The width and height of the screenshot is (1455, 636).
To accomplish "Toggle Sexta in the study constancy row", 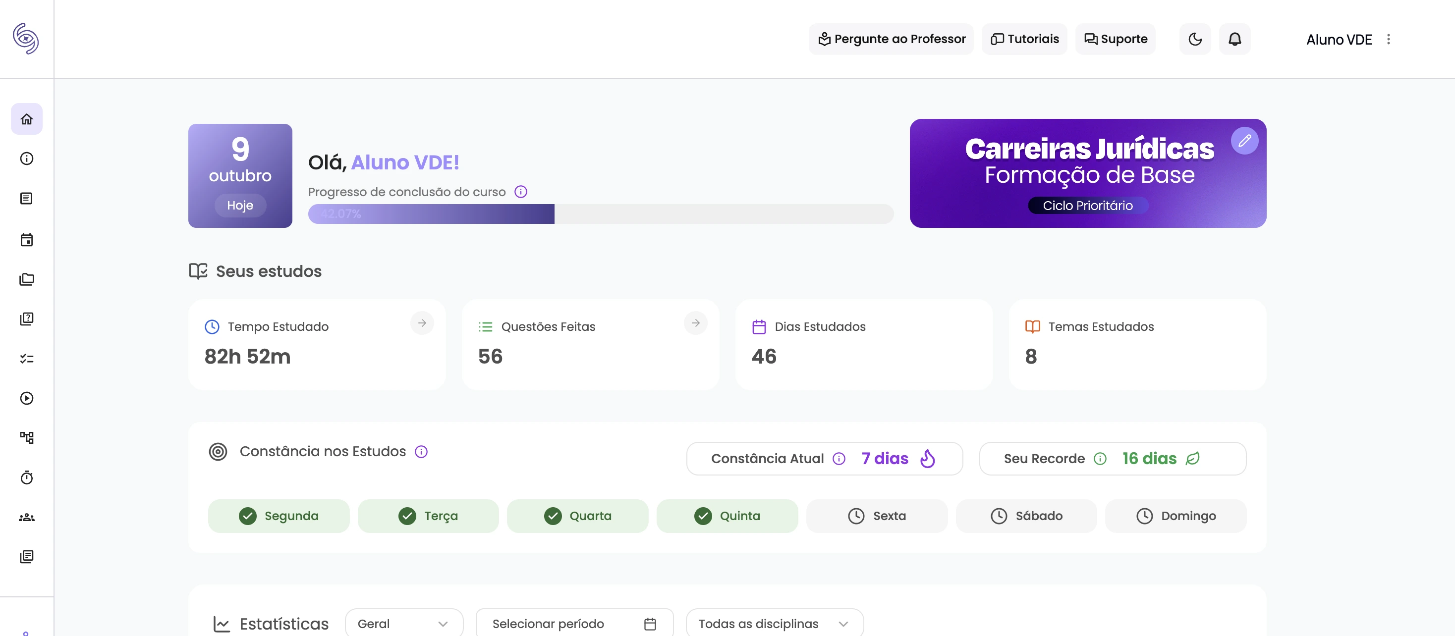I will click(877, 515).
